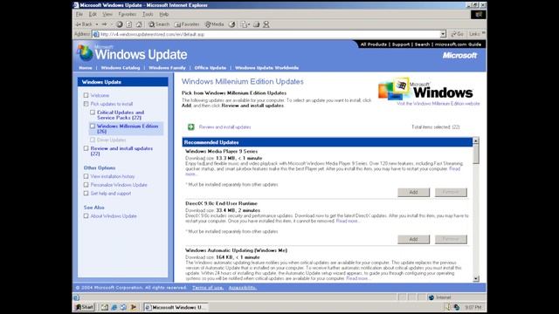Add Windows Media Player 9 Series update
Screen dimensions: 559x314
click(413, 192)
